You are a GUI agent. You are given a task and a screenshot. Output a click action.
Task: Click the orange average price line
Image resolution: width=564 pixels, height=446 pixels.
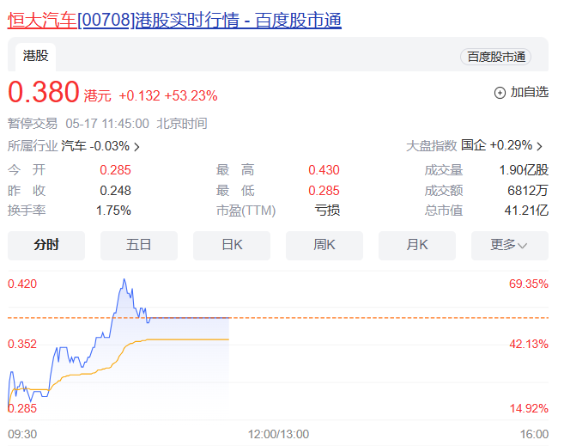(187, 339)
